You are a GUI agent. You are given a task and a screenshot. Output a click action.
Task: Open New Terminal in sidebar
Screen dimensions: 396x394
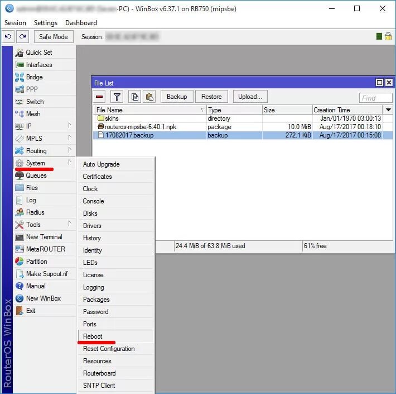pyautogui.click(x=45, y=237)
